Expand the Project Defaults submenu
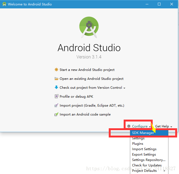 [149, 171]
